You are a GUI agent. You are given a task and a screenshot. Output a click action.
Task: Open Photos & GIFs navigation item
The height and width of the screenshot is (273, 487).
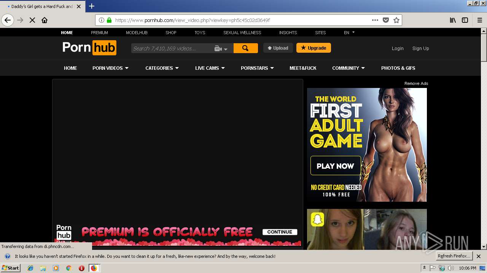[x=398, y=68]
